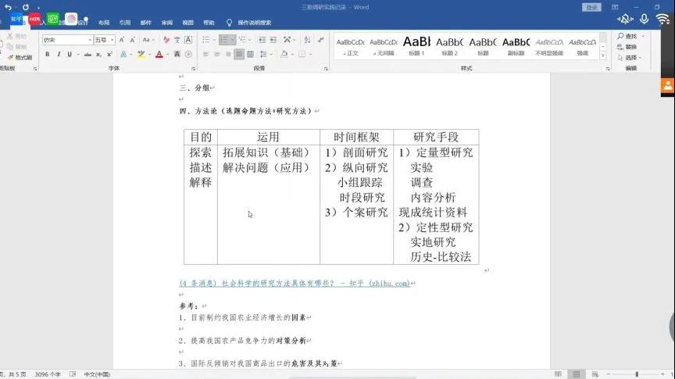Click the 替换 (Replace) button
The height and width of the screenshot is (379, 675).
tap(630, 47)
